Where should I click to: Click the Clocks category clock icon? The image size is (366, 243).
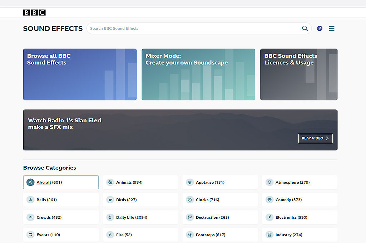click(190, 200)
